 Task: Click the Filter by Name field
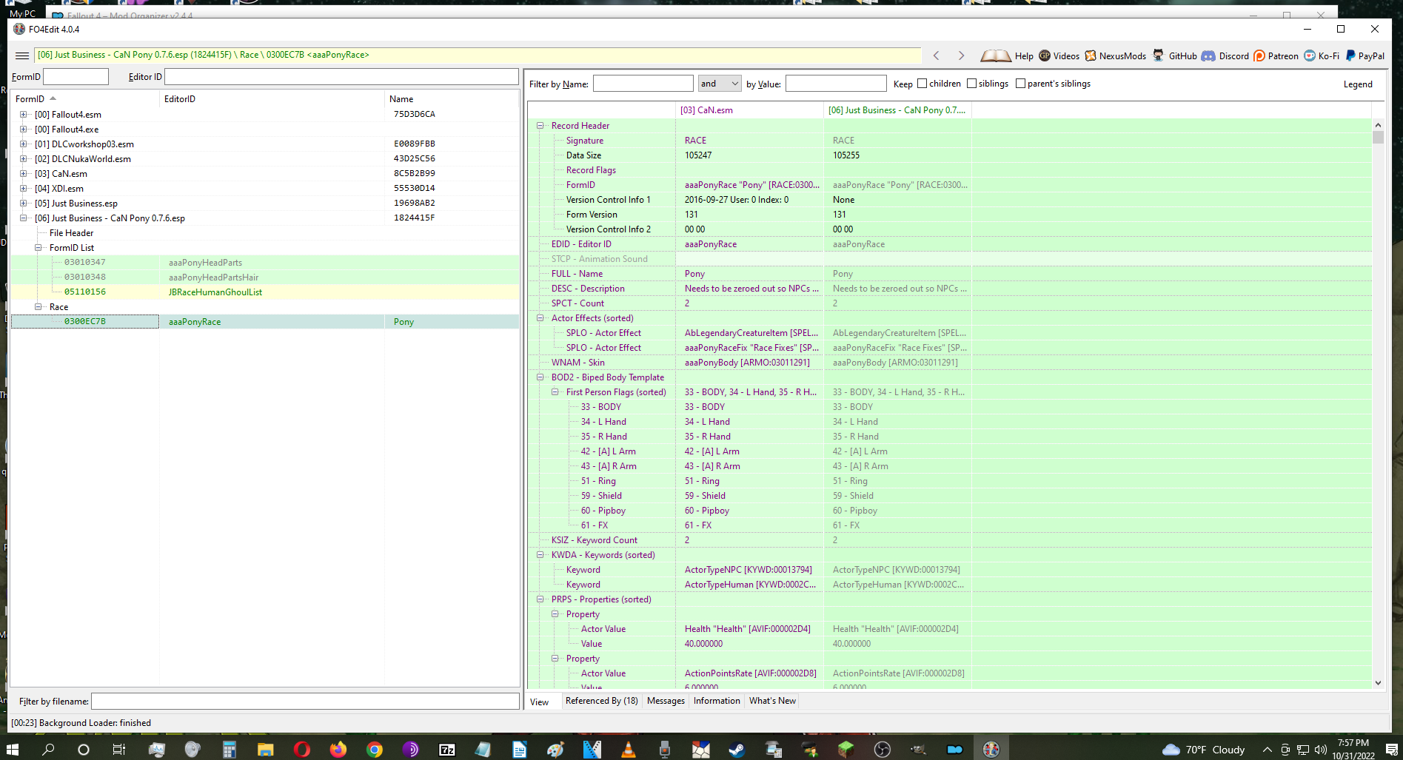tap(643, 84)
